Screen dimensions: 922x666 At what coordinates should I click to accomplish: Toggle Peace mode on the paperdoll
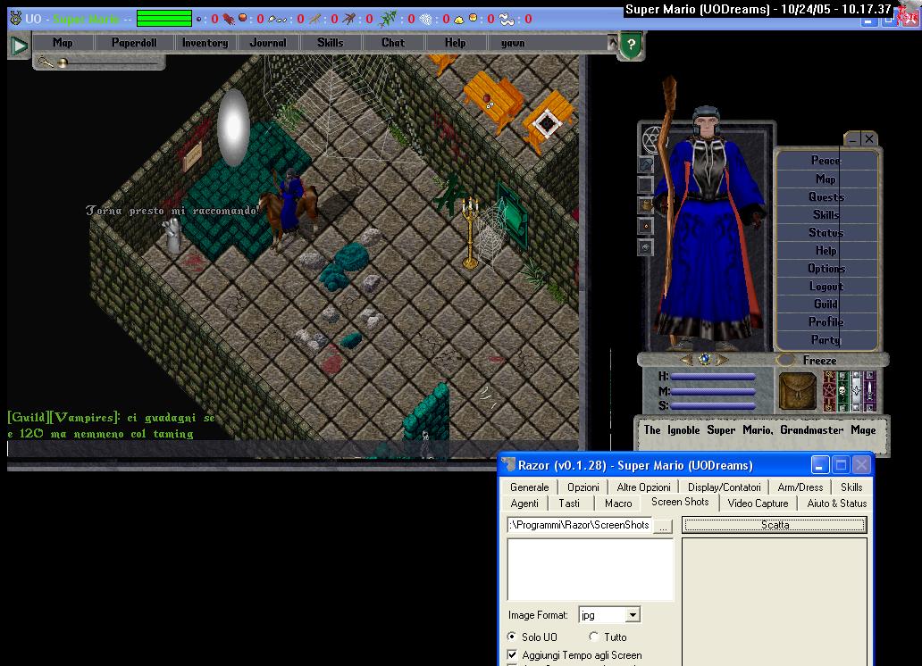[x=826, y=161]
